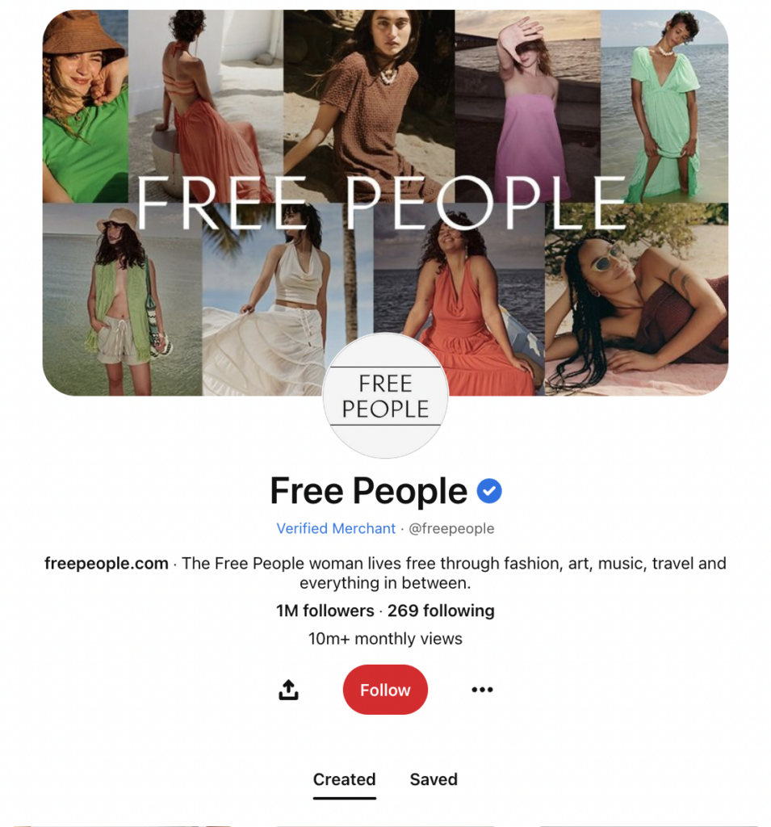
Task: Click the blue verified checkmark badge
Action: pos(489,491)
